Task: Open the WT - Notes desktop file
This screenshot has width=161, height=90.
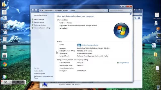Action: click(x=157, y=16)
